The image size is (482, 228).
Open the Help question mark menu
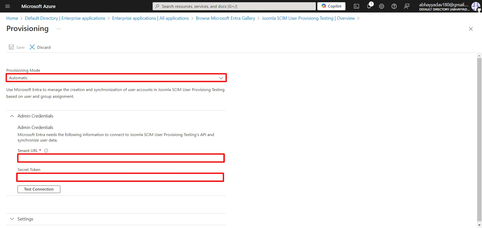pyautogui.click(x=394, y=6)
